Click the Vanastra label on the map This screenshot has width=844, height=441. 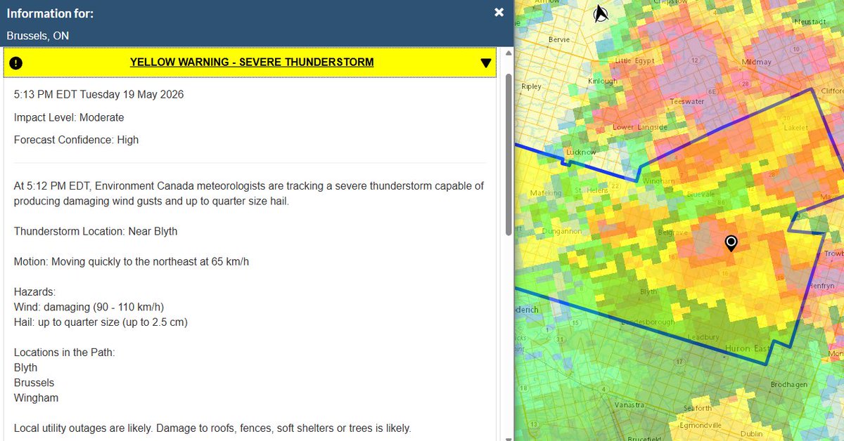click(628, 405)
